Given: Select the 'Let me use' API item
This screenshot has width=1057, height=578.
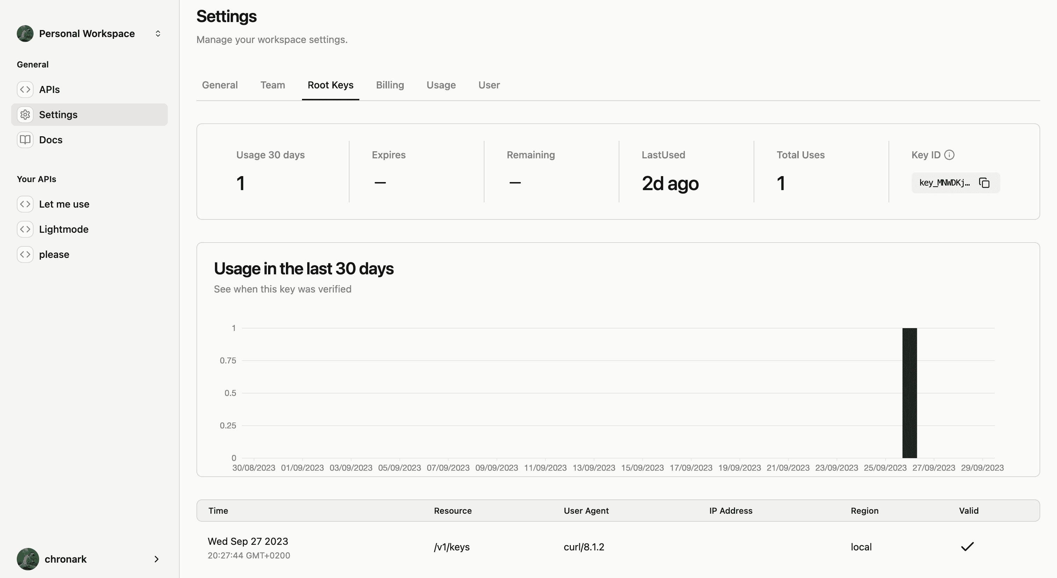Looking at the screenshot, I should pyautogui.click(x=64, y=204).
